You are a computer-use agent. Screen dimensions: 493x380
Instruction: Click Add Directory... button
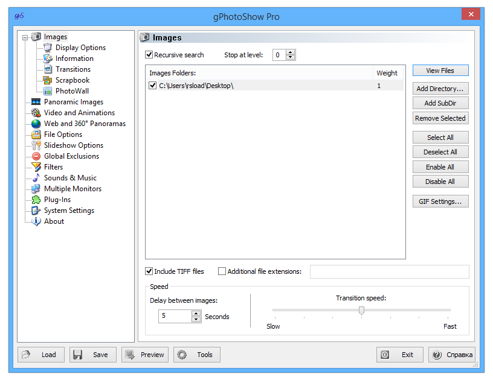click(440, 89)
